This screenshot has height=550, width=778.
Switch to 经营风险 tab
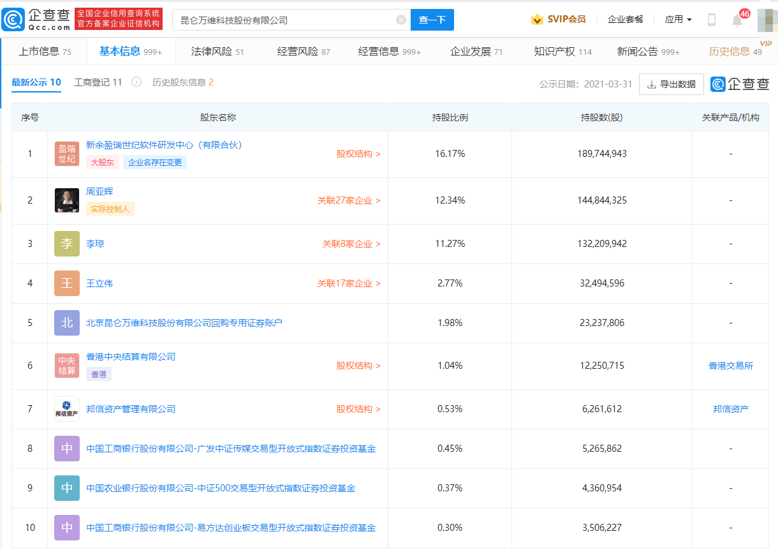coord(304,52)
